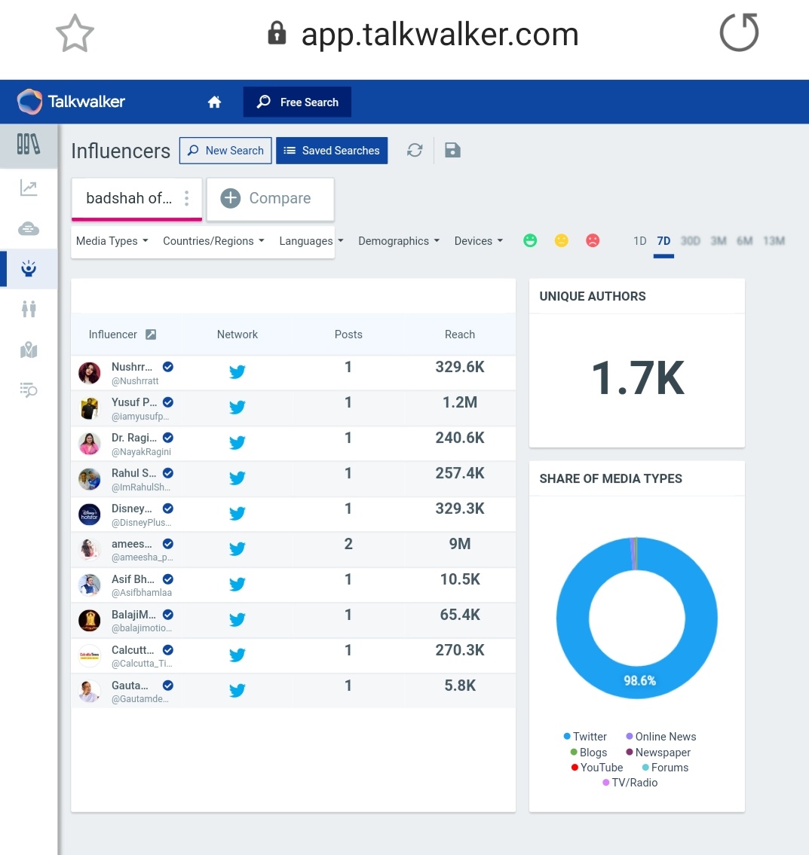Filter by positive sentiment smiley face

[530, 240]
